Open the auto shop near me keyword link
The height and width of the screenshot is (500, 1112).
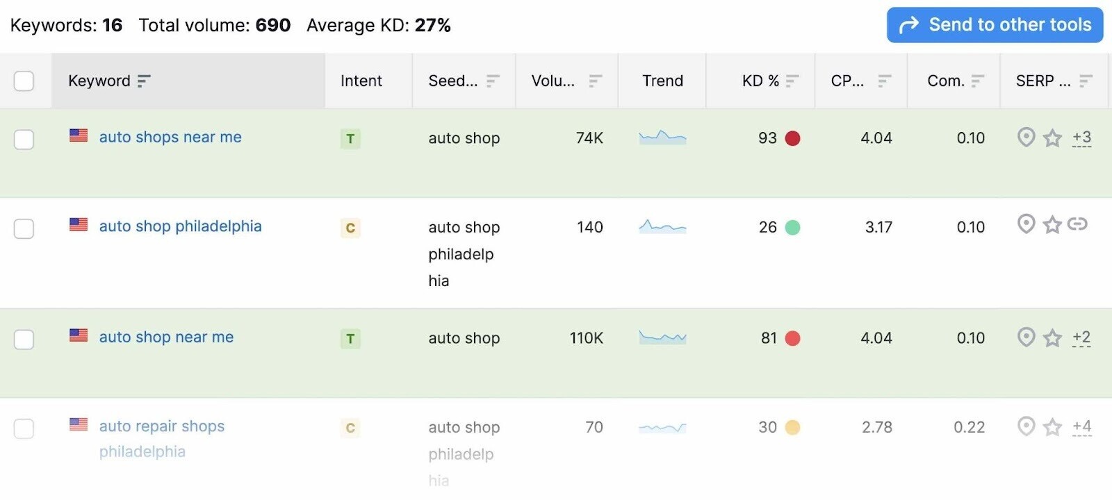[166, 337]
